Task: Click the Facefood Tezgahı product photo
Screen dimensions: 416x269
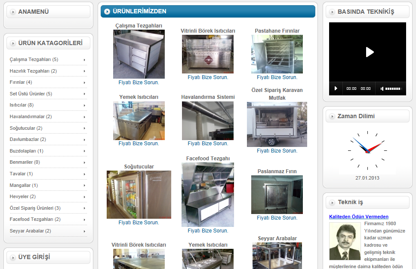Action: (208, 194)
